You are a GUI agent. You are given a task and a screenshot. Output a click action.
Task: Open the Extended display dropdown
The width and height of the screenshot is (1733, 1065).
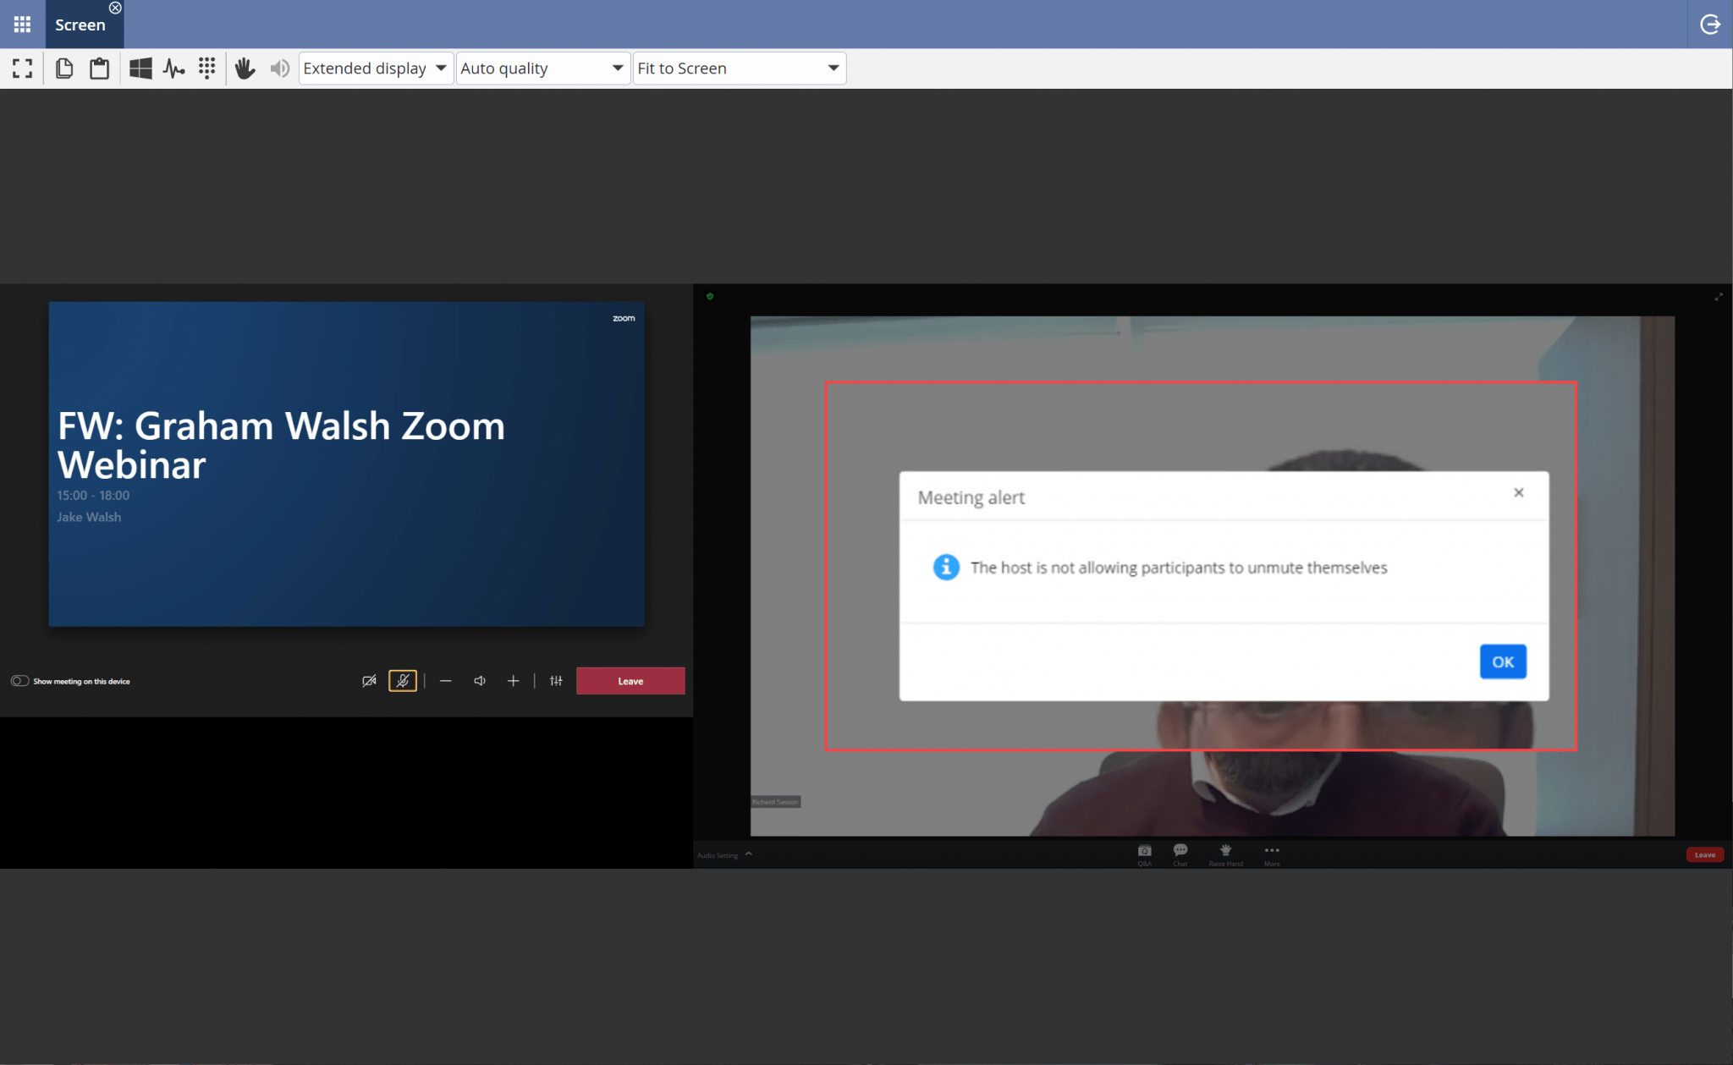click(x=376, y=69)
